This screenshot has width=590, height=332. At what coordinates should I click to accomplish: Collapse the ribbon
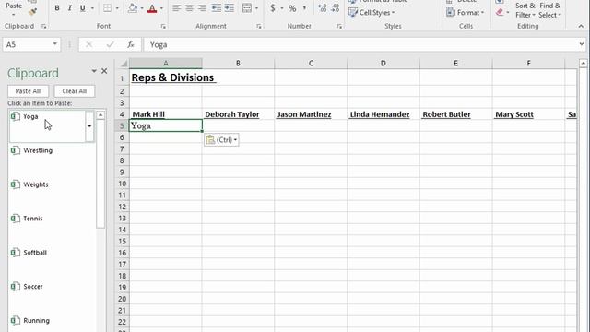(x=581, y=26)
